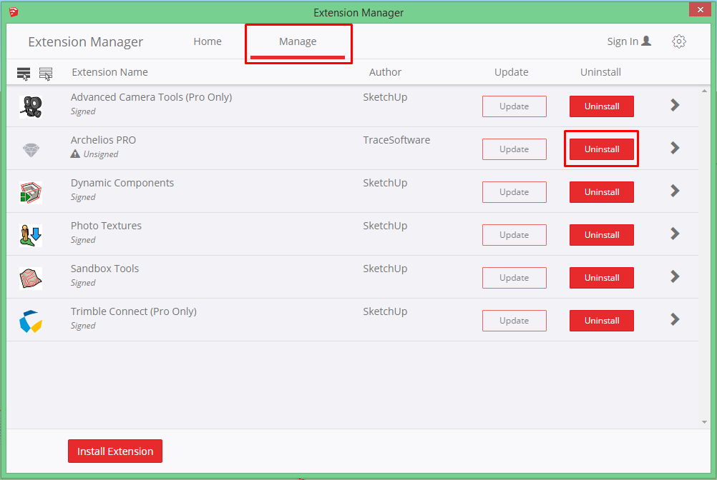Viewport: 717px width, 480px height.
Task: Click the Sandbox Tools terrain icon
Action: point(31,279)
